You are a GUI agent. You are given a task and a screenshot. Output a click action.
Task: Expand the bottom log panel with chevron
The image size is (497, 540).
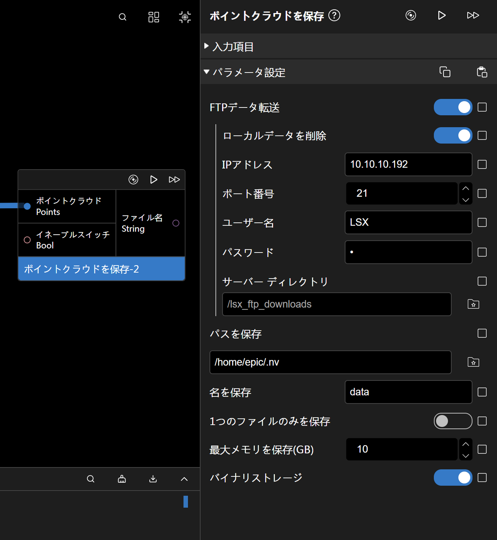coord(184,479)
